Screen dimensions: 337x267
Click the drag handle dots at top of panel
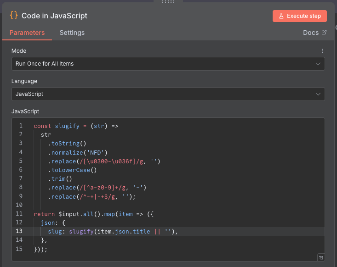coord(168,2)
